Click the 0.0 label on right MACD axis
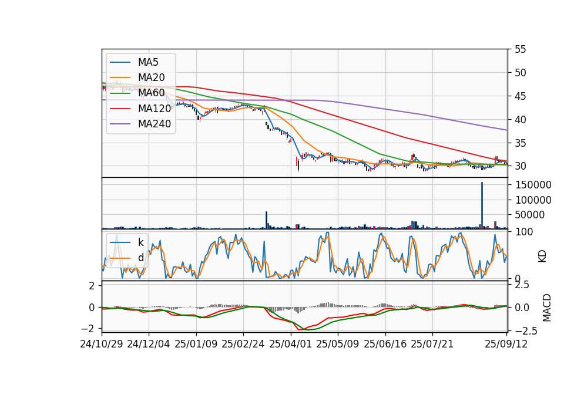This screenshot has width=564, height=405. coord(522,308)
